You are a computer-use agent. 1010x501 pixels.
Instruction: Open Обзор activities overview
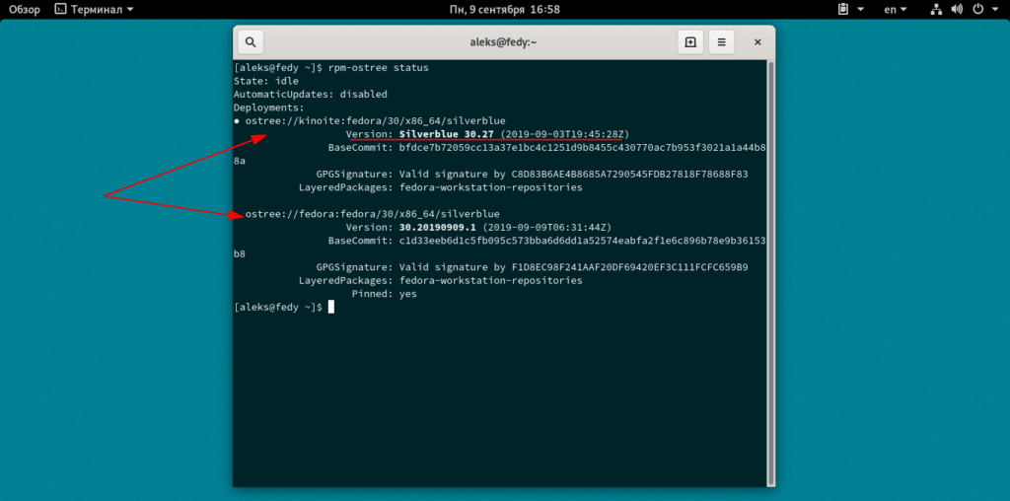[25, 10]
